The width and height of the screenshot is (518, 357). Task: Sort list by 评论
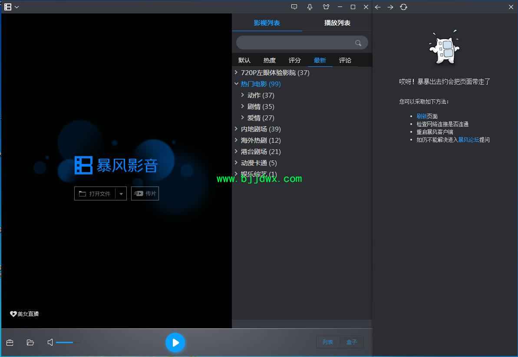pyautogui.click(x=345, y=60)
